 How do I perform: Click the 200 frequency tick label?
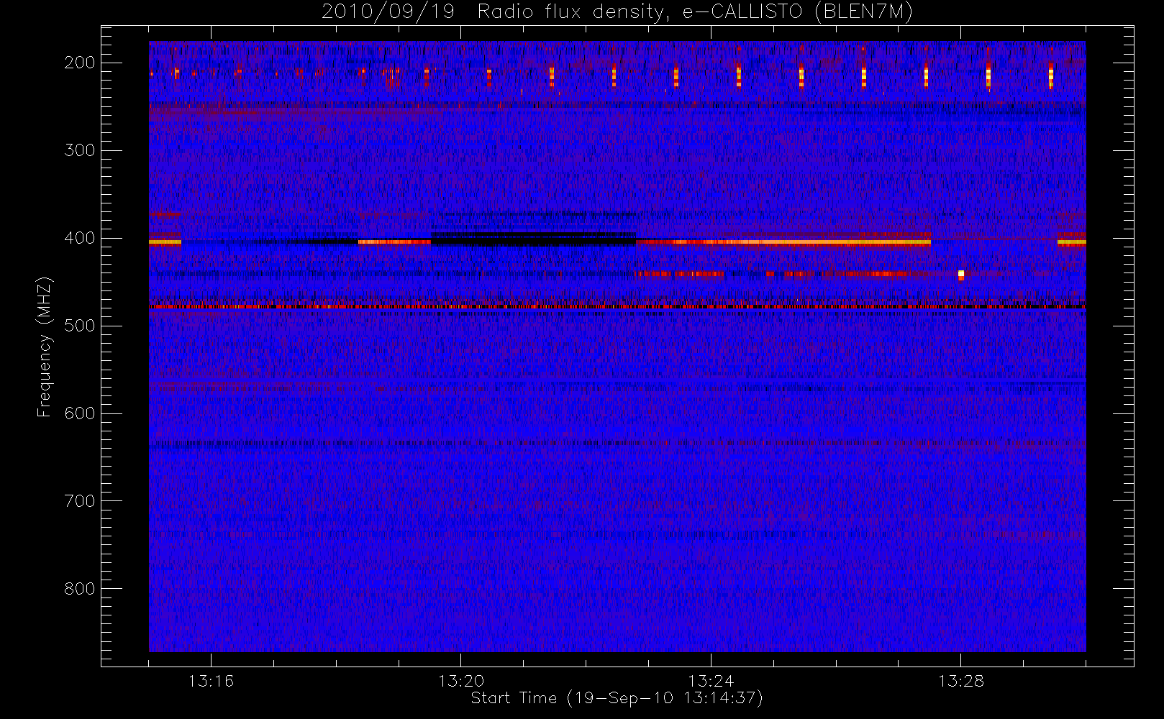point(79,63)
